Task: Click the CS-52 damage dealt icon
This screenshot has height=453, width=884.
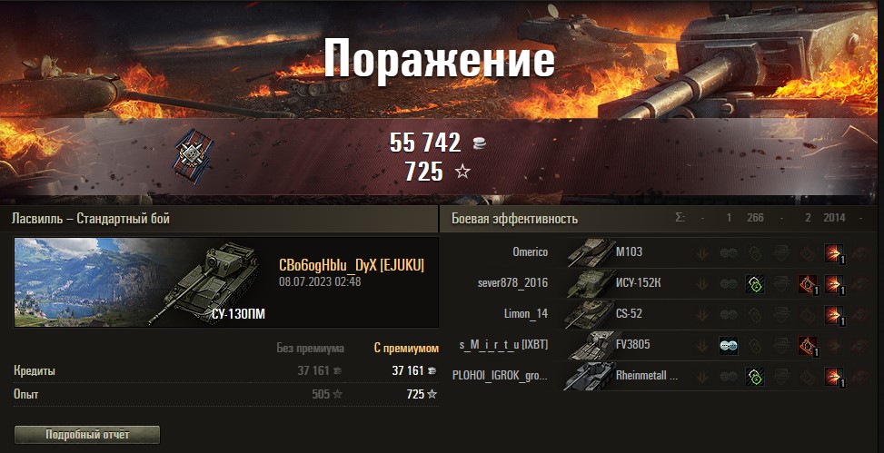Action: pyautogui.click(x=834, y=315)
